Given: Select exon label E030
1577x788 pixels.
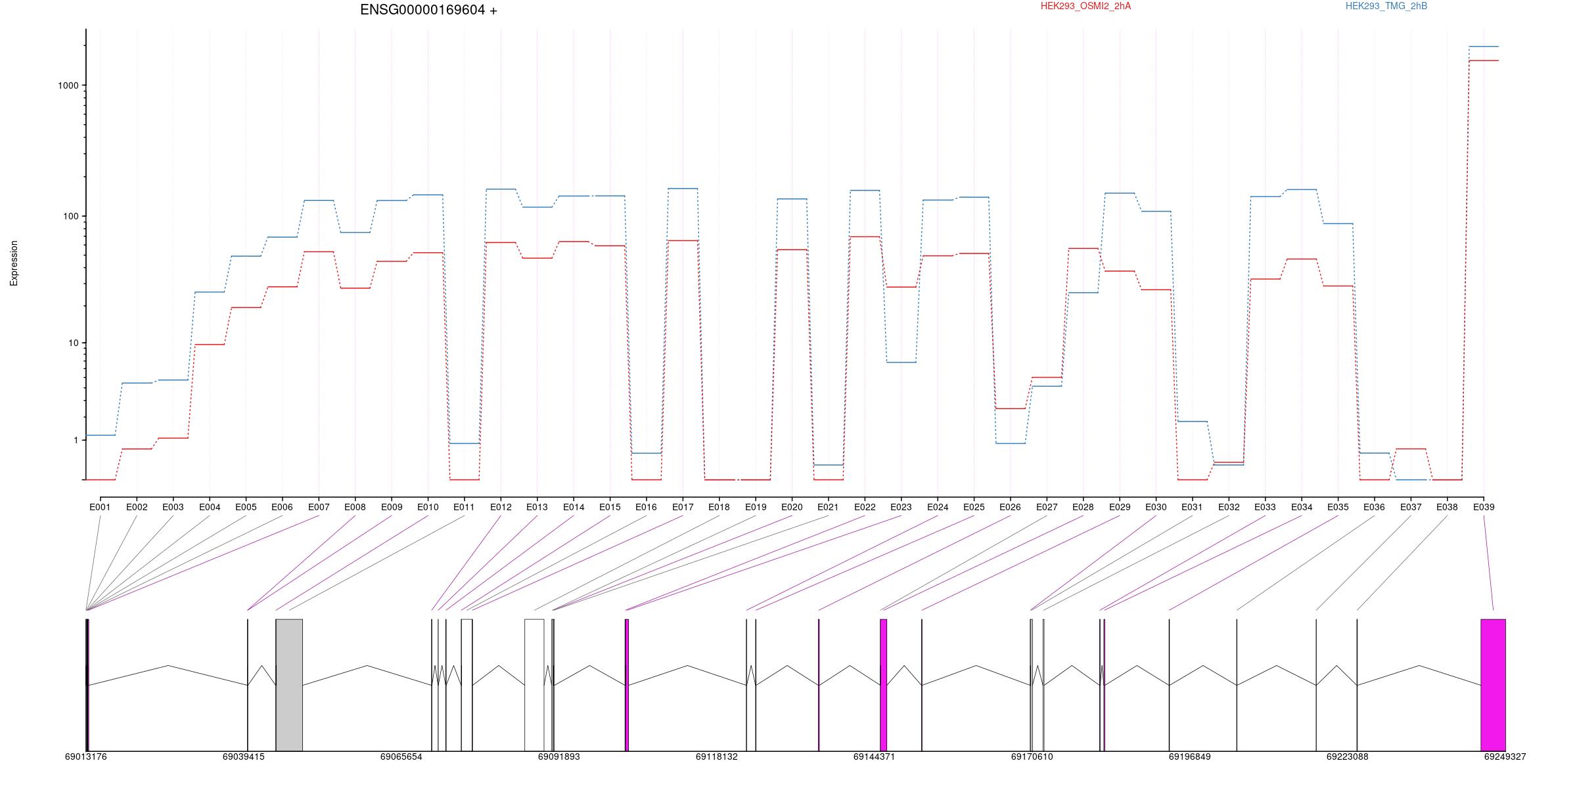Looking at the screenshot, I should pyautogui.click(x=1156, y=507).
